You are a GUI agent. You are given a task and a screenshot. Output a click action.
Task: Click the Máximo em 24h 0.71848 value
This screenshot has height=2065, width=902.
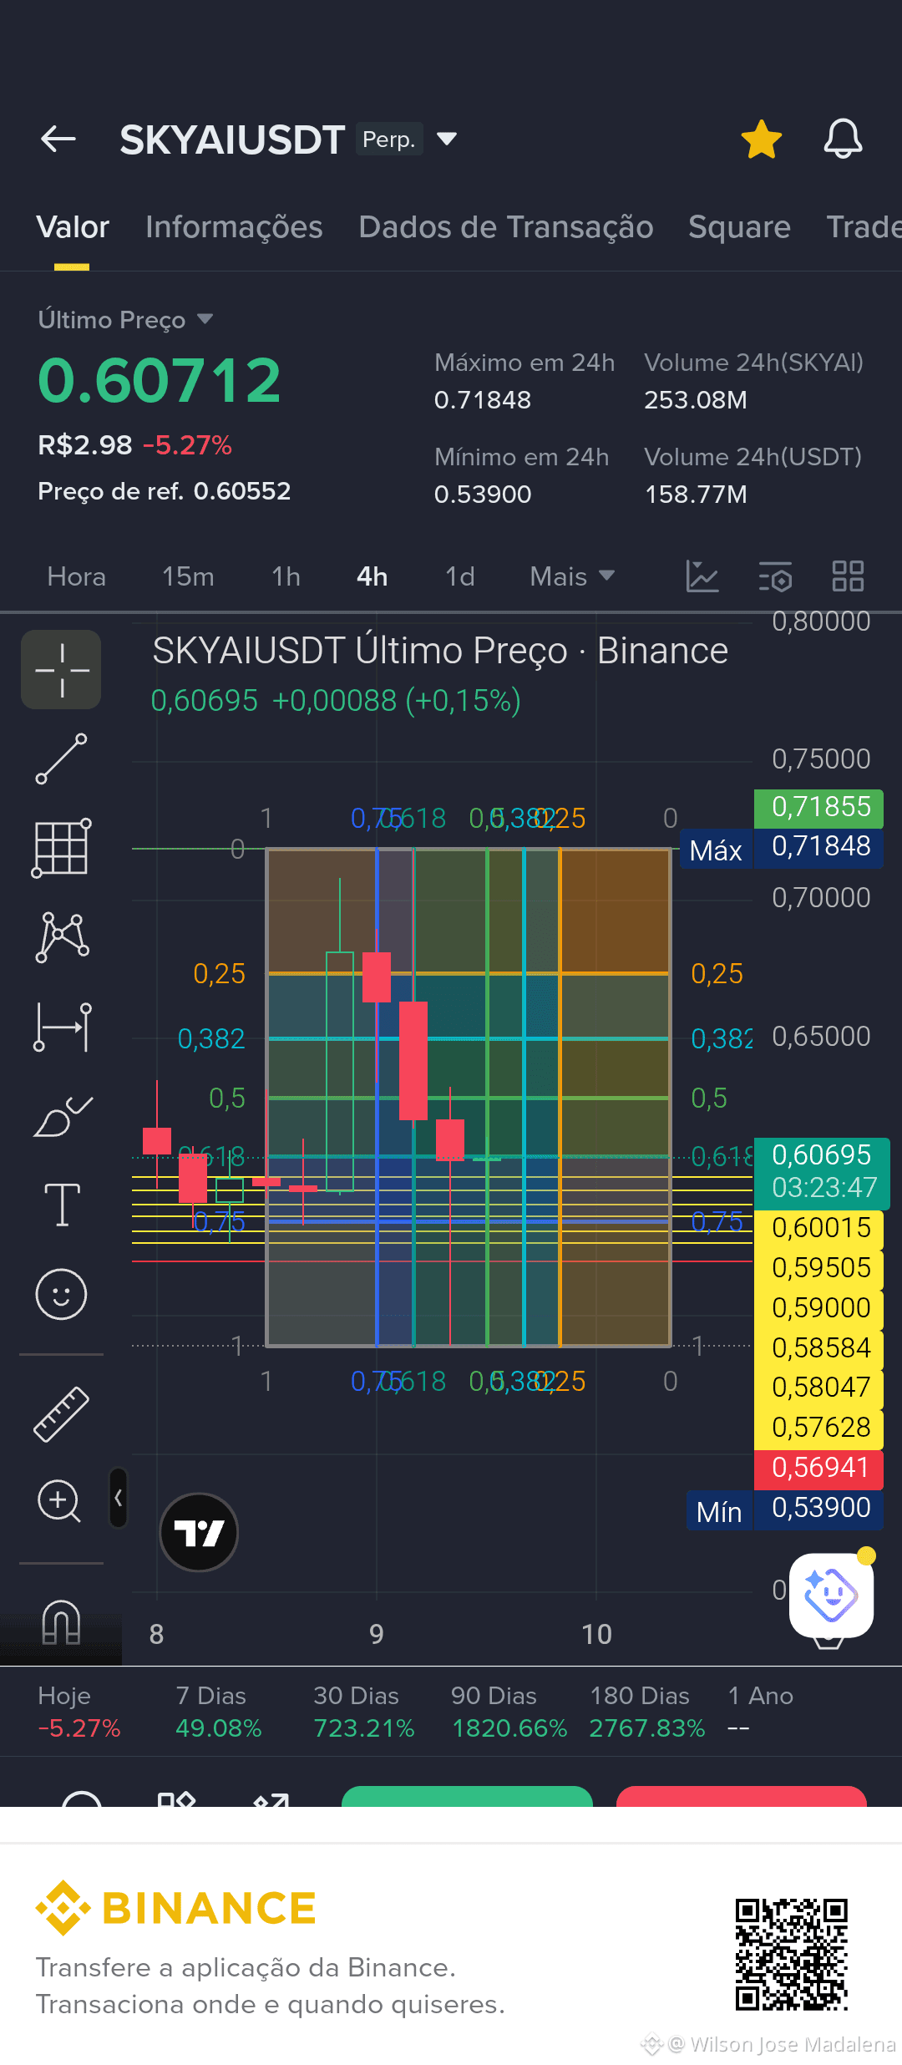483,400
